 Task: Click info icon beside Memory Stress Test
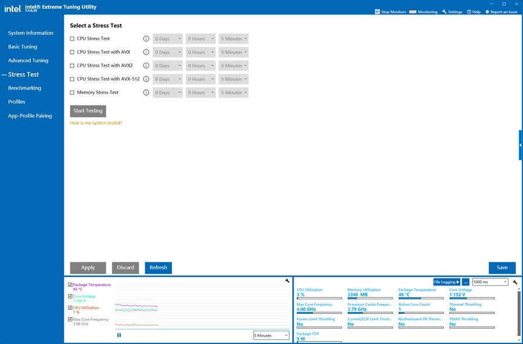point(146,93)
